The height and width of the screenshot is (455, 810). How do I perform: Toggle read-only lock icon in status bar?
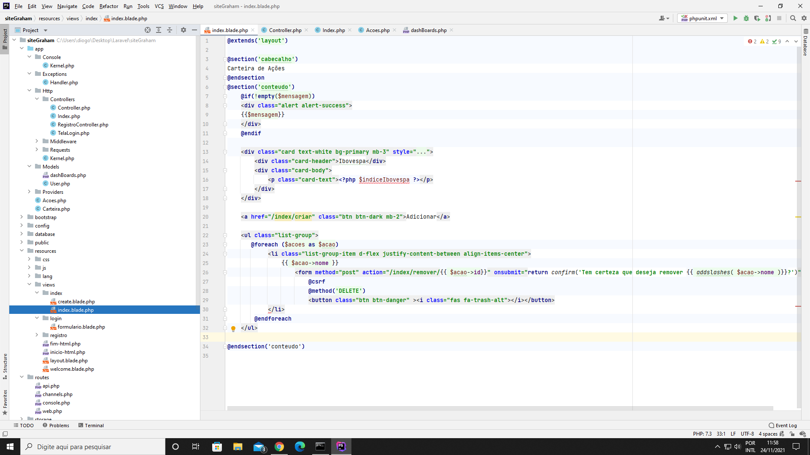792,434
